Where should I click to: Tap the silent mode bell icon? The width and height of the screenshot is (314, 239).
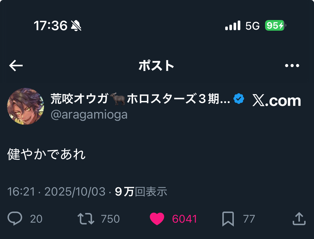(x=76, y=26)
